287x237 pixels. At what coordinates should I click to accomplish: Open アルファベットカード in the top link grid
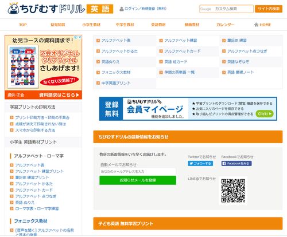click(x=183, y=51)
